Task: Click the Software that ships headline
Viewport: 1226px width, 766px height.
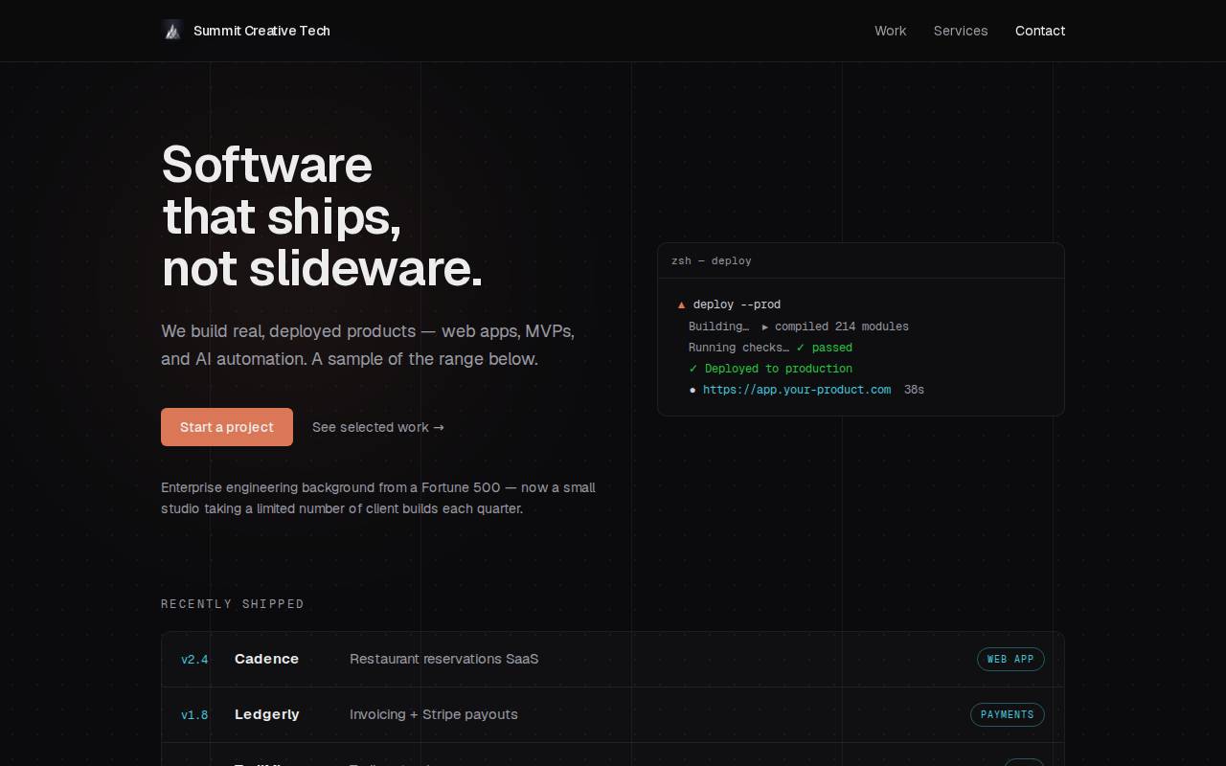Action: pos(322,216)
